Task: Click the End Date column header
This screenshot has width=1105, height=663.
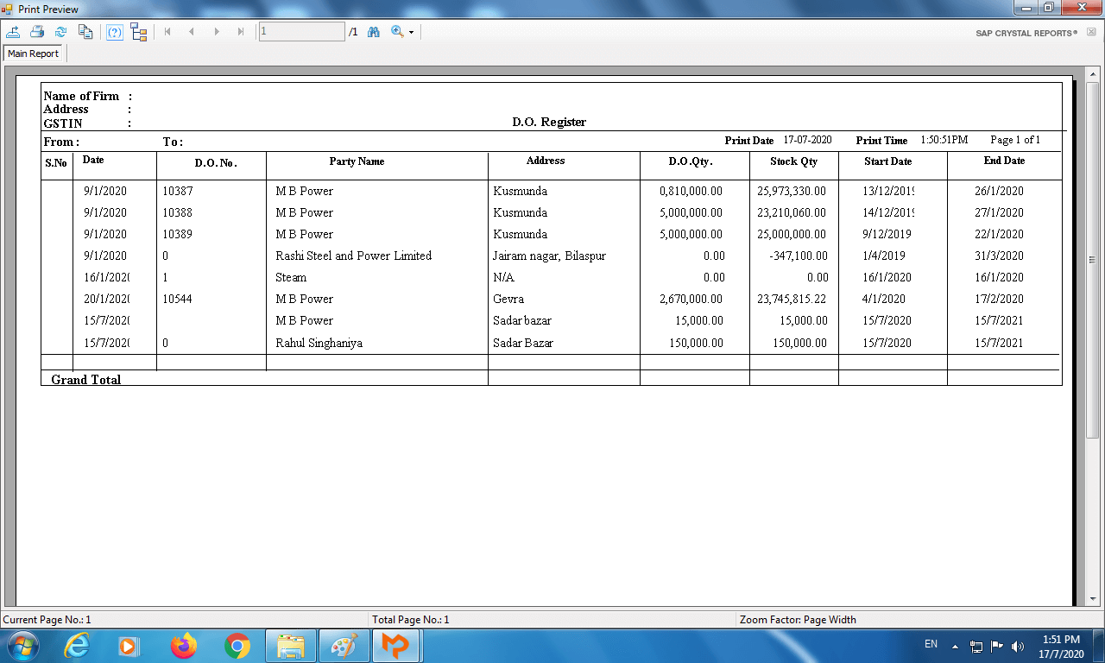Action: click(1004, 161)
